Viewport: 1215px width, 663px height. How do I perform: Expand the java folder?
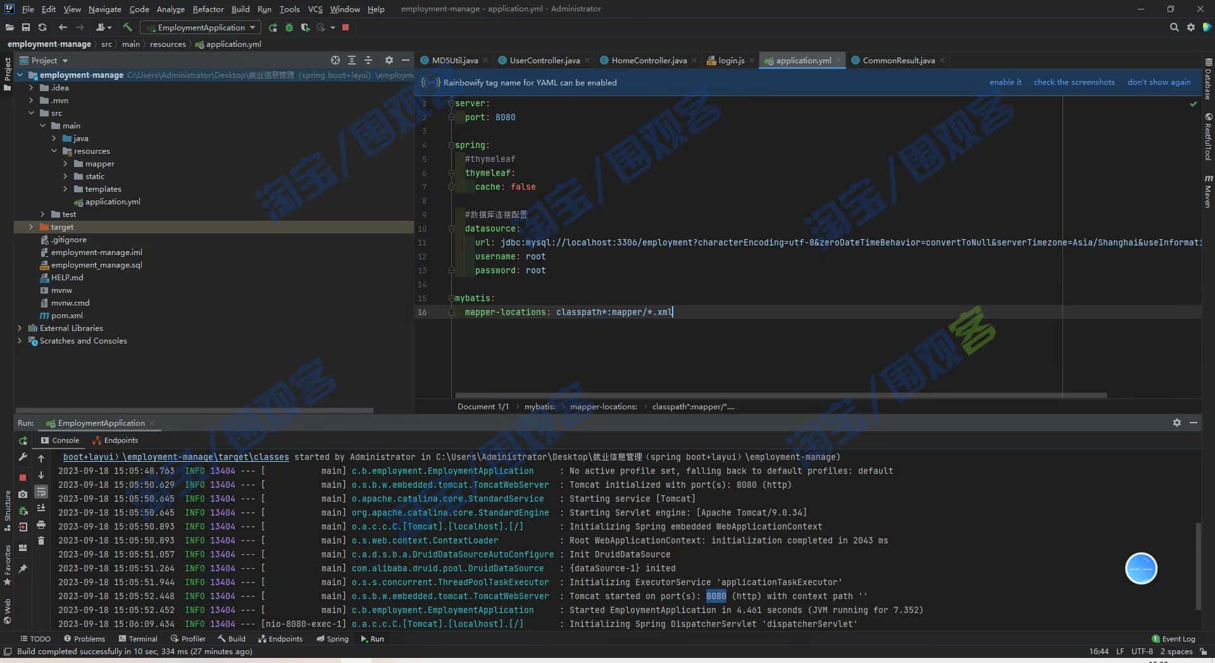[54, 139]
